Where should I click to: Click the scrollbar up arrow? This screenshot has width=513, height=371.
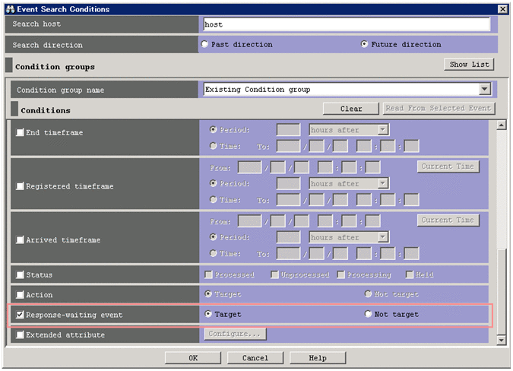click(x=501, y=125)
